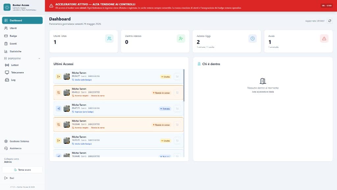Open user photo on the 09:54:07 row

[66, 77]
